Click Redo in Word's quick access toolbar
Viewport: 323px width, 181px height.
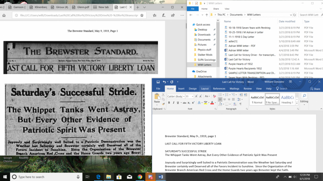pos(172,82)
